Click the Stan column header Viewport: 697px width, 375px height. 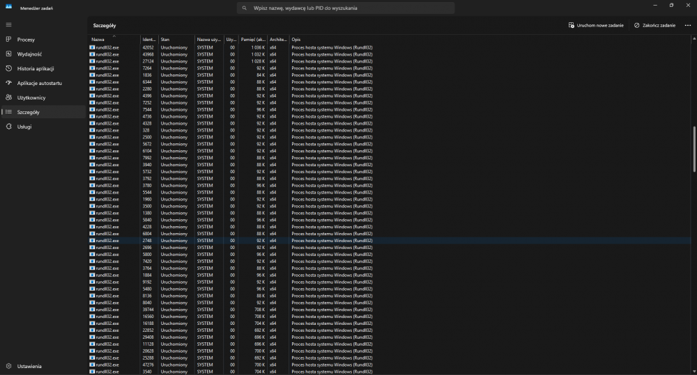click(165, 40)
